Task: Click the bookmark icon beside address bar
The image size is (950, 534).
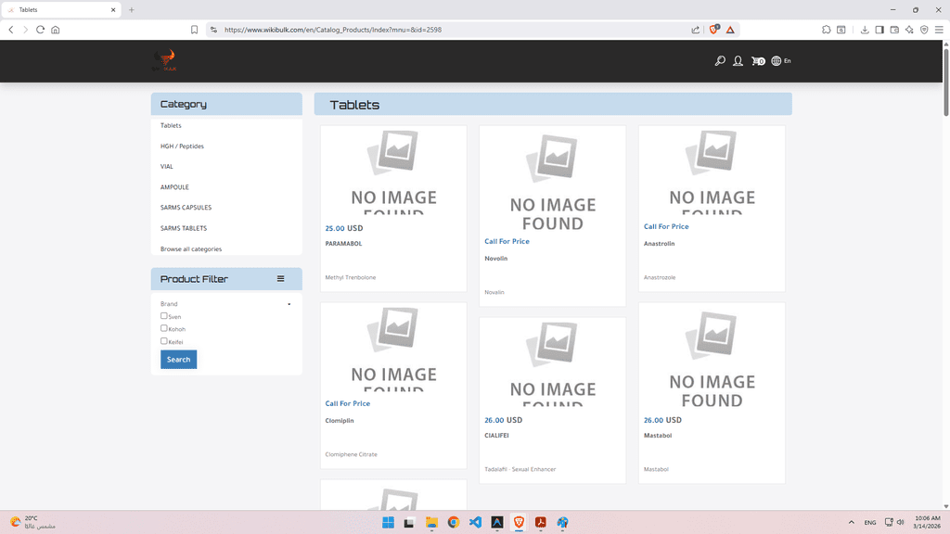Action: pos(194,30)
